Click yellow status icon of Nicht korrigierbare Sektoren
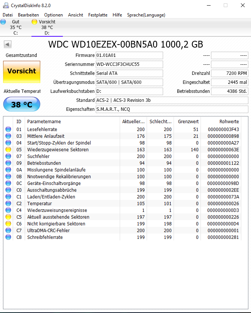 pyautogui.click(x=8, y=224)
